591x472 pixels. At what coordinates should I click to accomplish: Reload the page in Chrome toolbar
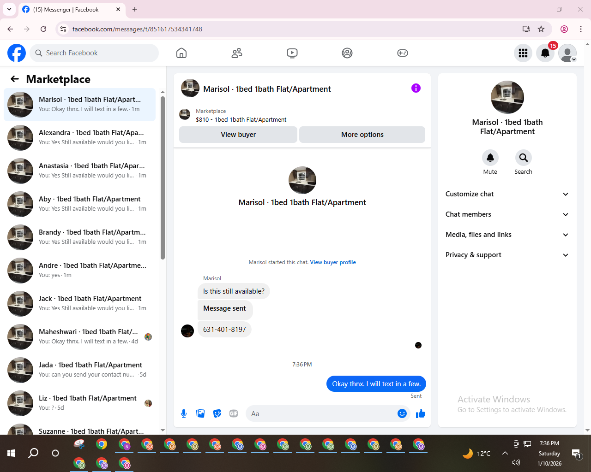(43, 29)
